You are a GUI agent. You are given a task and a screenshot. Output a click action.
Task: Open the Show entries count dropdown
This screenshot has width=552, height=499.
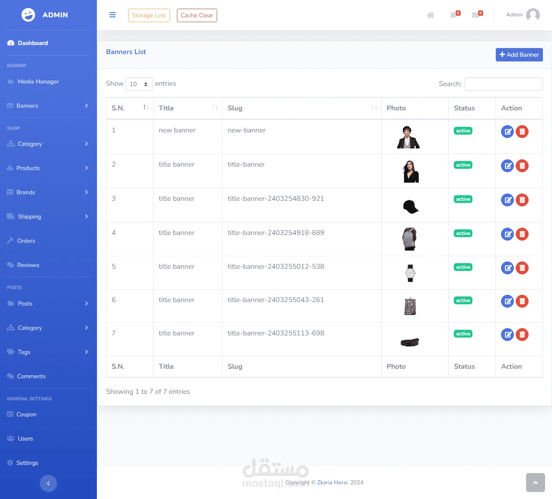139,84
